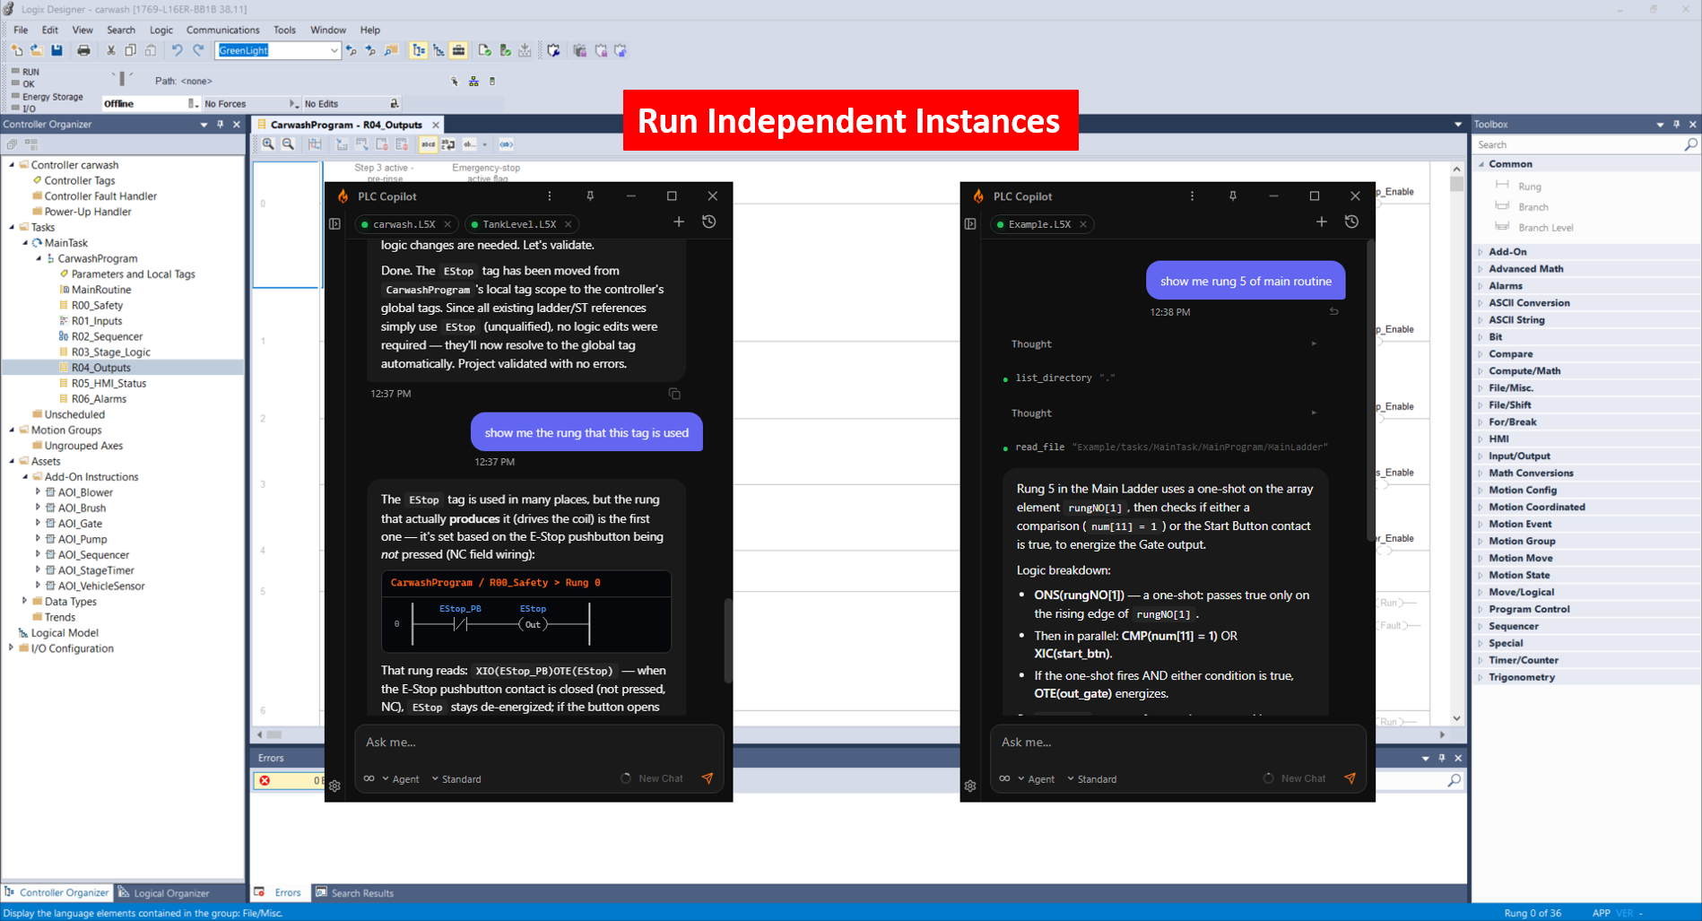Open the Logic menu
This screenshot has height=921, width=1702.
coord(161,30)
